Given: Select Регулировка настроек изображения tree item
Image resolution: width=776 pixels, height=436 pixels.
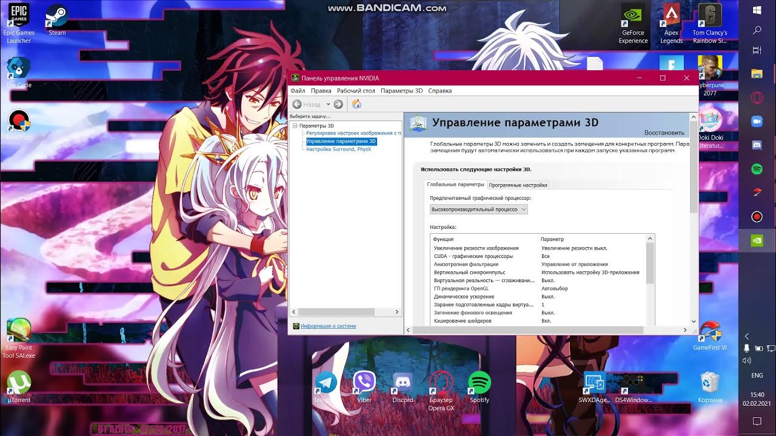Looking at the screenshot, I should (353, 133).
